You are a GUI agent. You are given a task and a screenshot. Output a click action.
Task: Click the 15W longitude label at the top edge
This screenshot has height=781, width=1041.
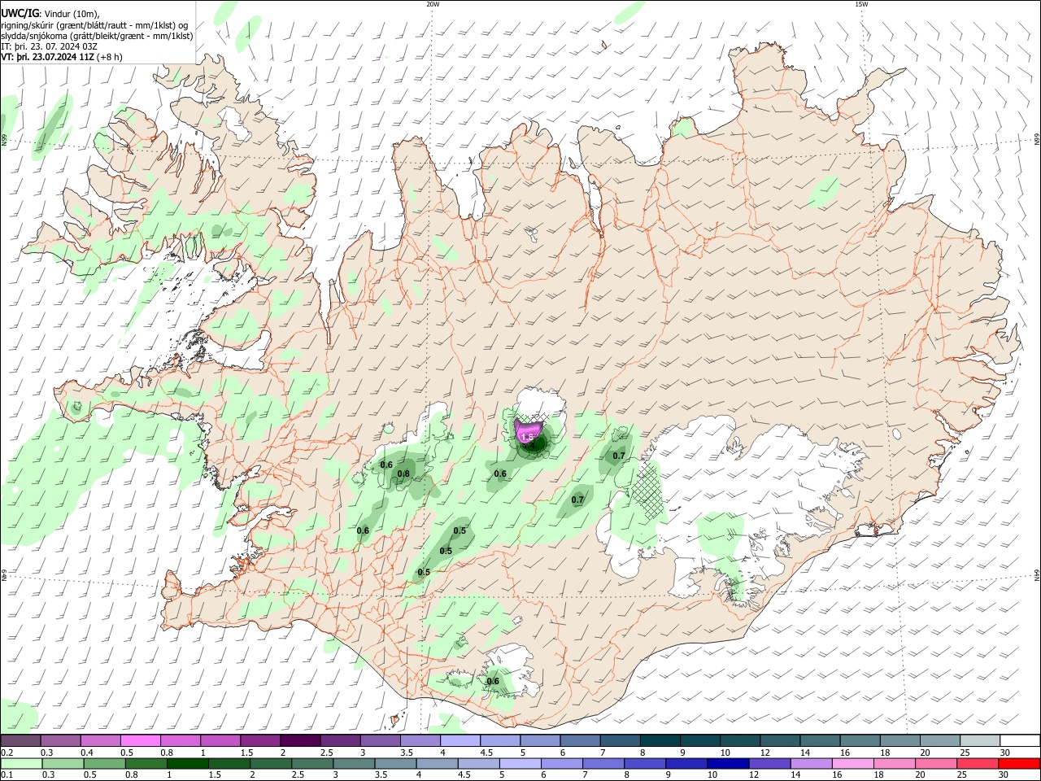(x=862, y=4)
